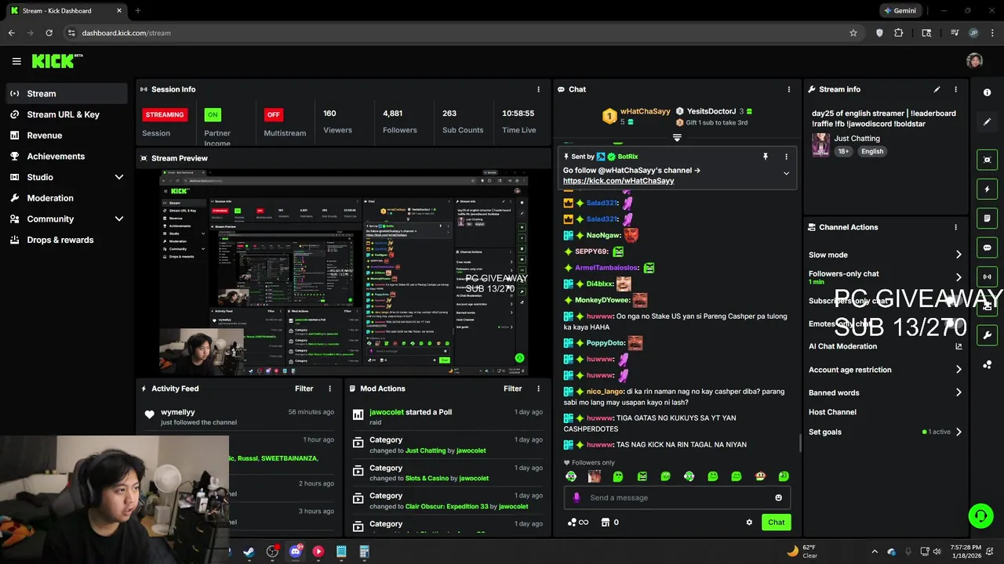Click the lightning bolt icon in right sidebar
Image resolution: width=1004 pixels, height=564 pixels.
(x=987, y=189)
